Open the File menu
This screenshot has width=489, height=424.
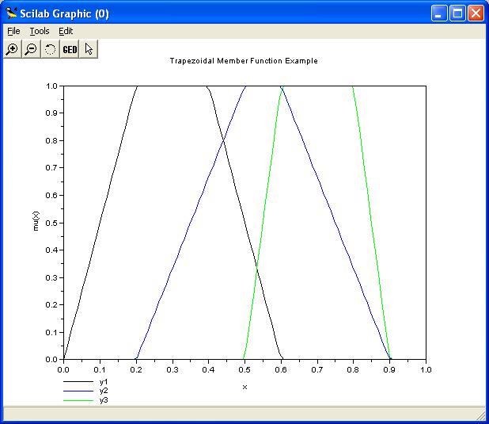(x=13, y=31)
